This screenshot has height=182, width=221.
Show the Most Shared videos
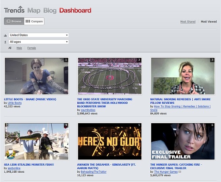pos(188,22)
